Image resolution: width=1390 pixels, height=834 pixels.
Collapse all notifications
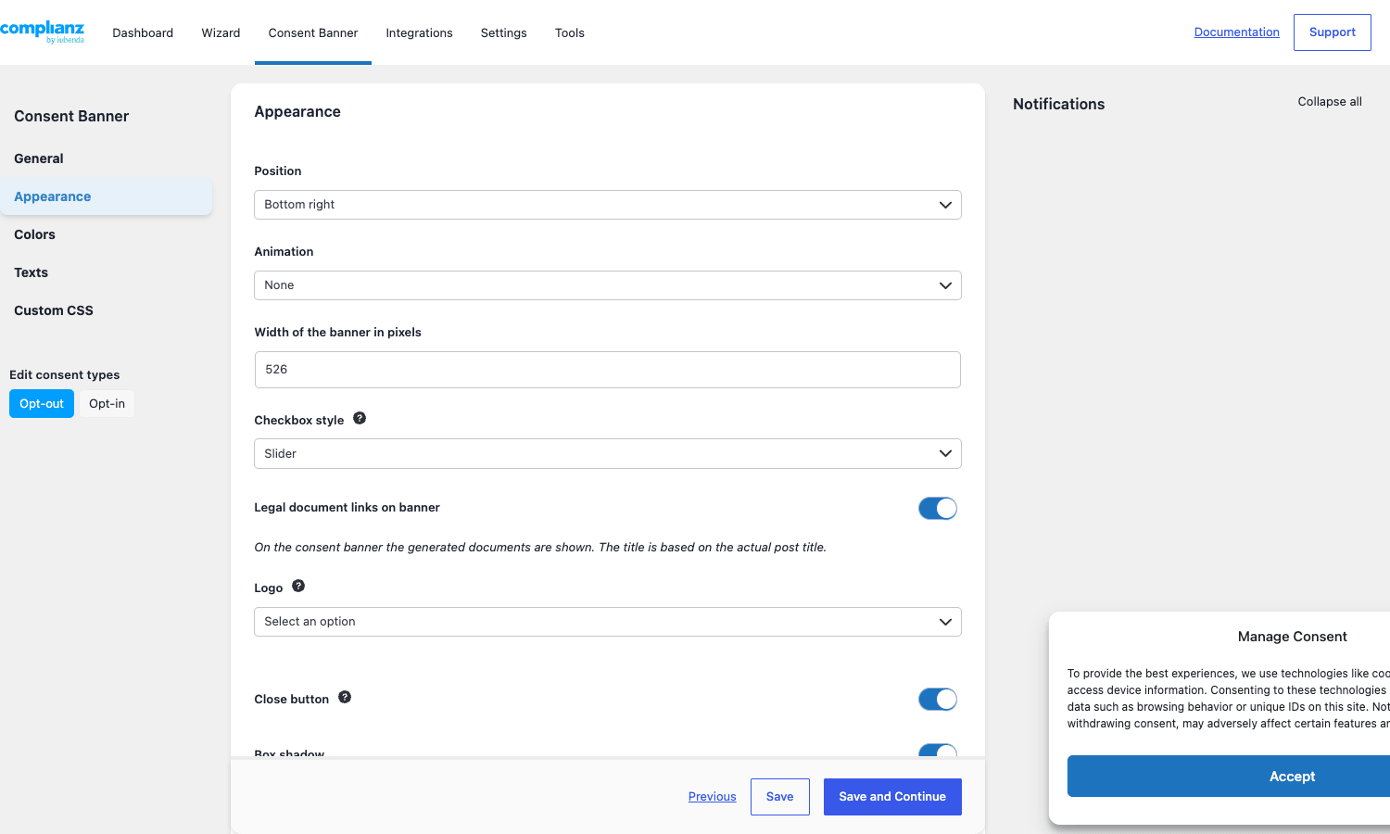click(1330, 102)
